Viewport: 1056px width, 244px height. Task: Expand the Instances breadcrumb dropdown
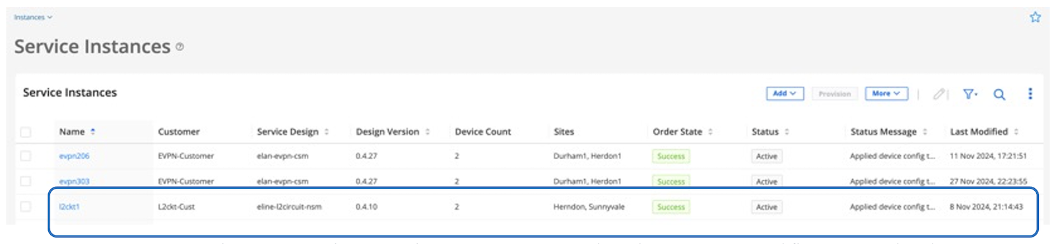point(33,17)
